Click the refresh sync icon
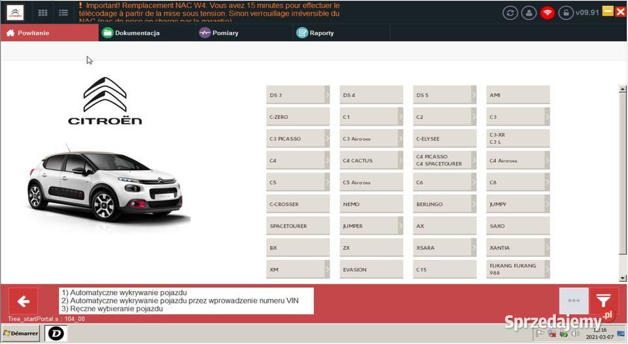 click(510, 13)
